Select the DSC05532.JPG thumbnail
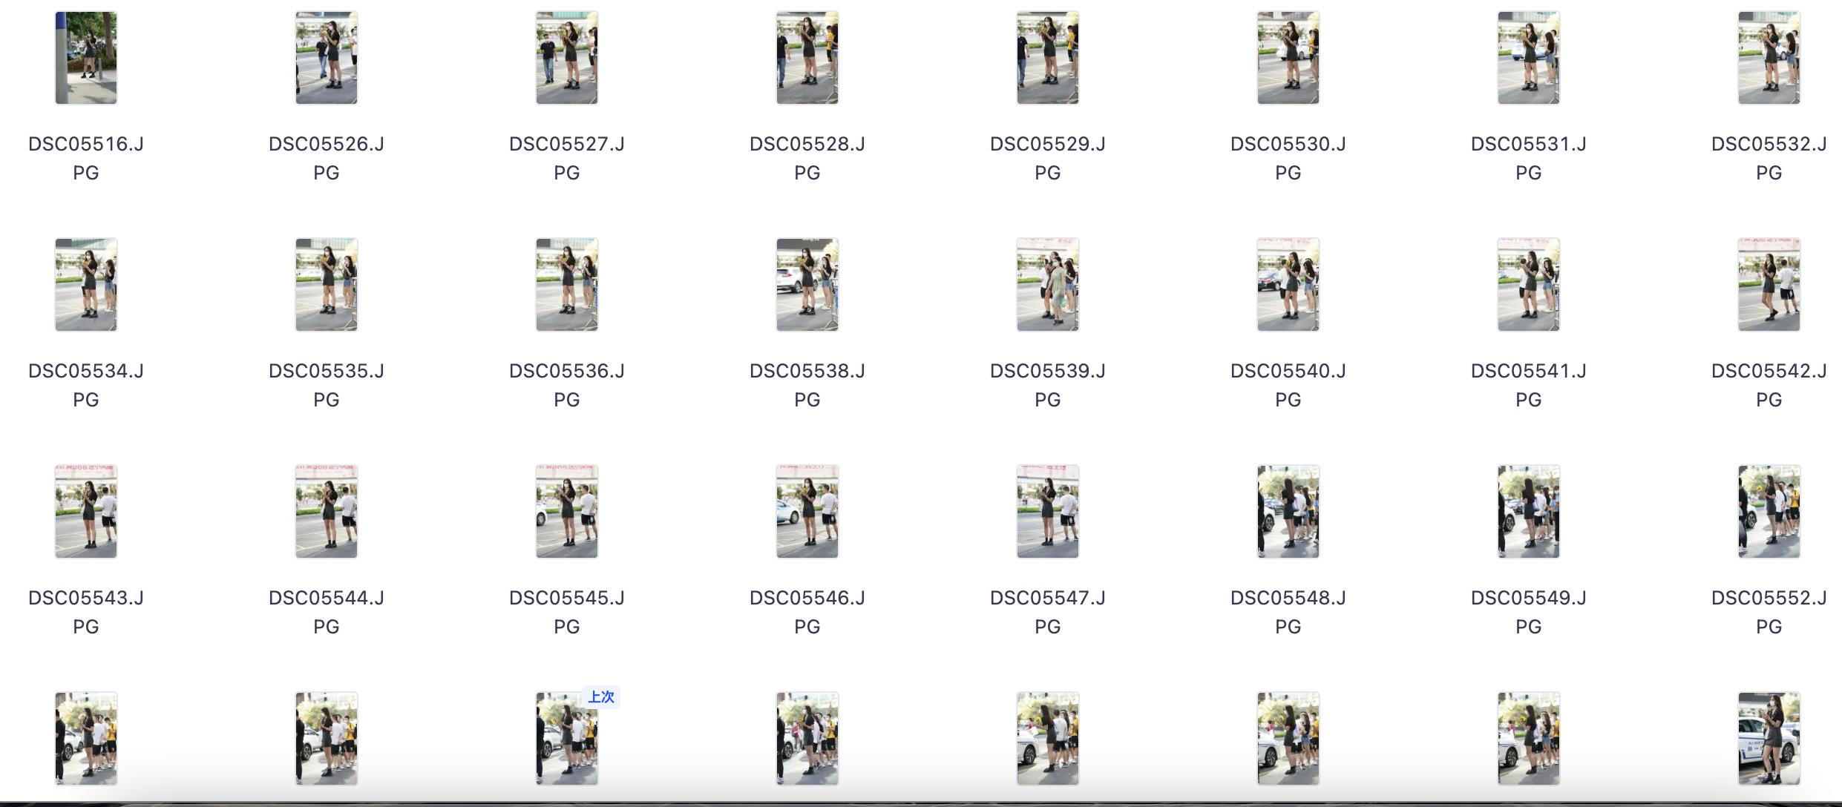Screen dimensions: 1842x807 (x=1769, y=58)
